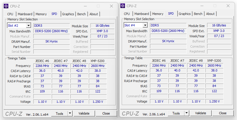Viewport: 237px width, 120px height.
Task: Open About tab in left window
Action: [x=94, y=14]
